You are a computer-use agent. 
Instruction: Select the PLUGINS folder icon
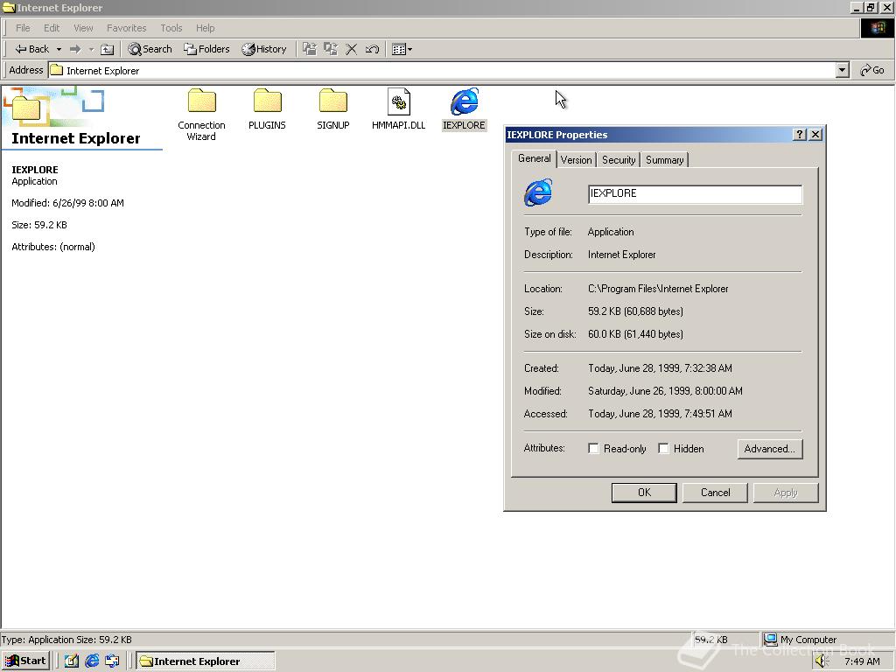coord(267,103)
